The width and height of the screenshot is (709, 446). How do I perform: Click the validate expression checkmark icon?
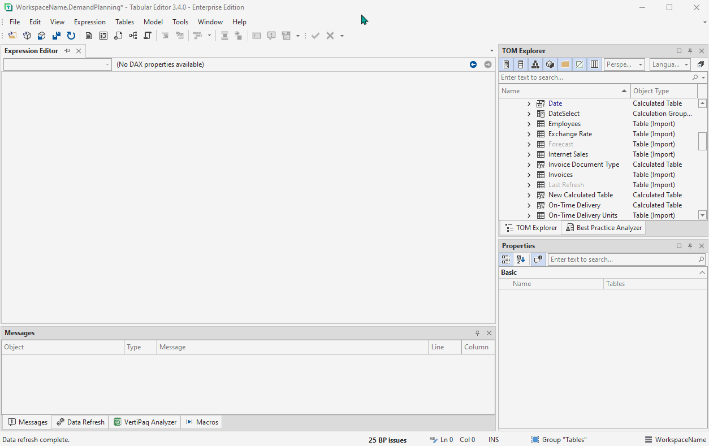tap(315, 35)
